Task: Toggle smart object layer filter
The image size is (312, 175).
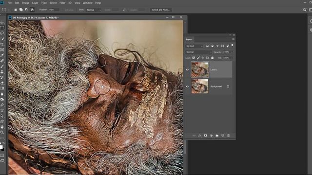Action: pyautogui.click(x=228, y=46)
